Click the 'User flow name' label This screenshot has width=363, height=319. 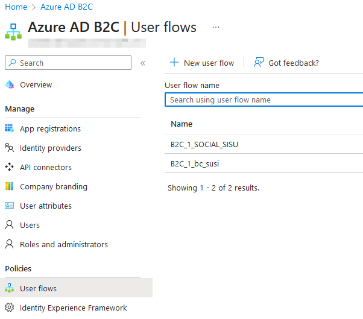coord(192,86)
